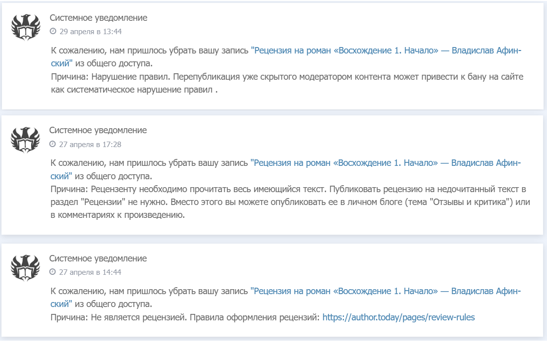Click the timestamp "29 апреля в 13:44"
This screenshot has height=358, width=547.
point(91,32)
